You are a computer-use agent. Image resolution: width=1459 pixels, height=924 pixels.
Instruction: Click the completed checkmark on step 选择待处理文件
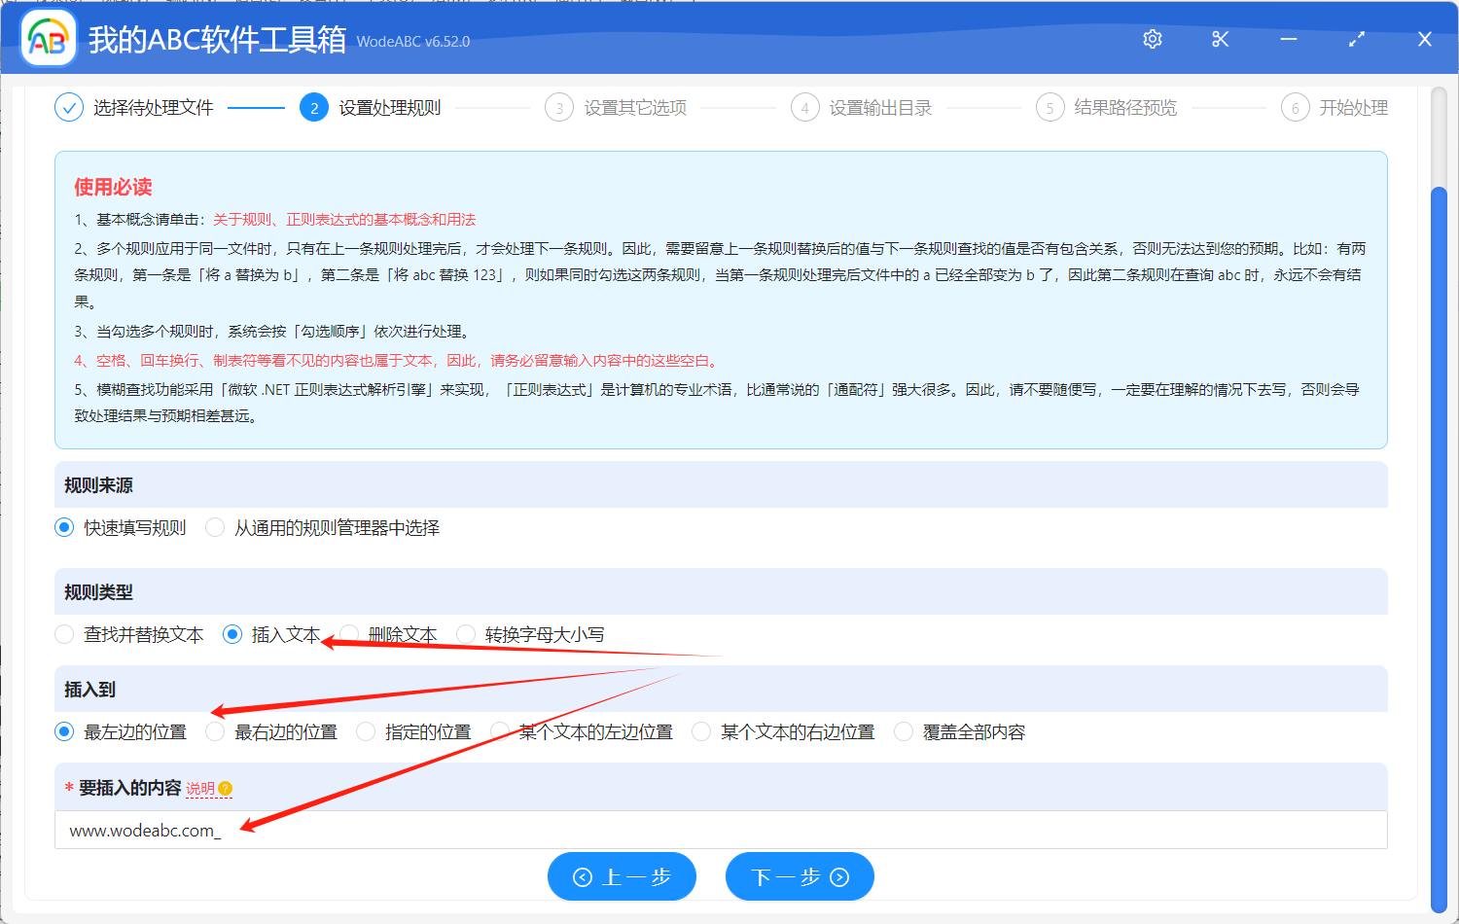pos(68,107)
